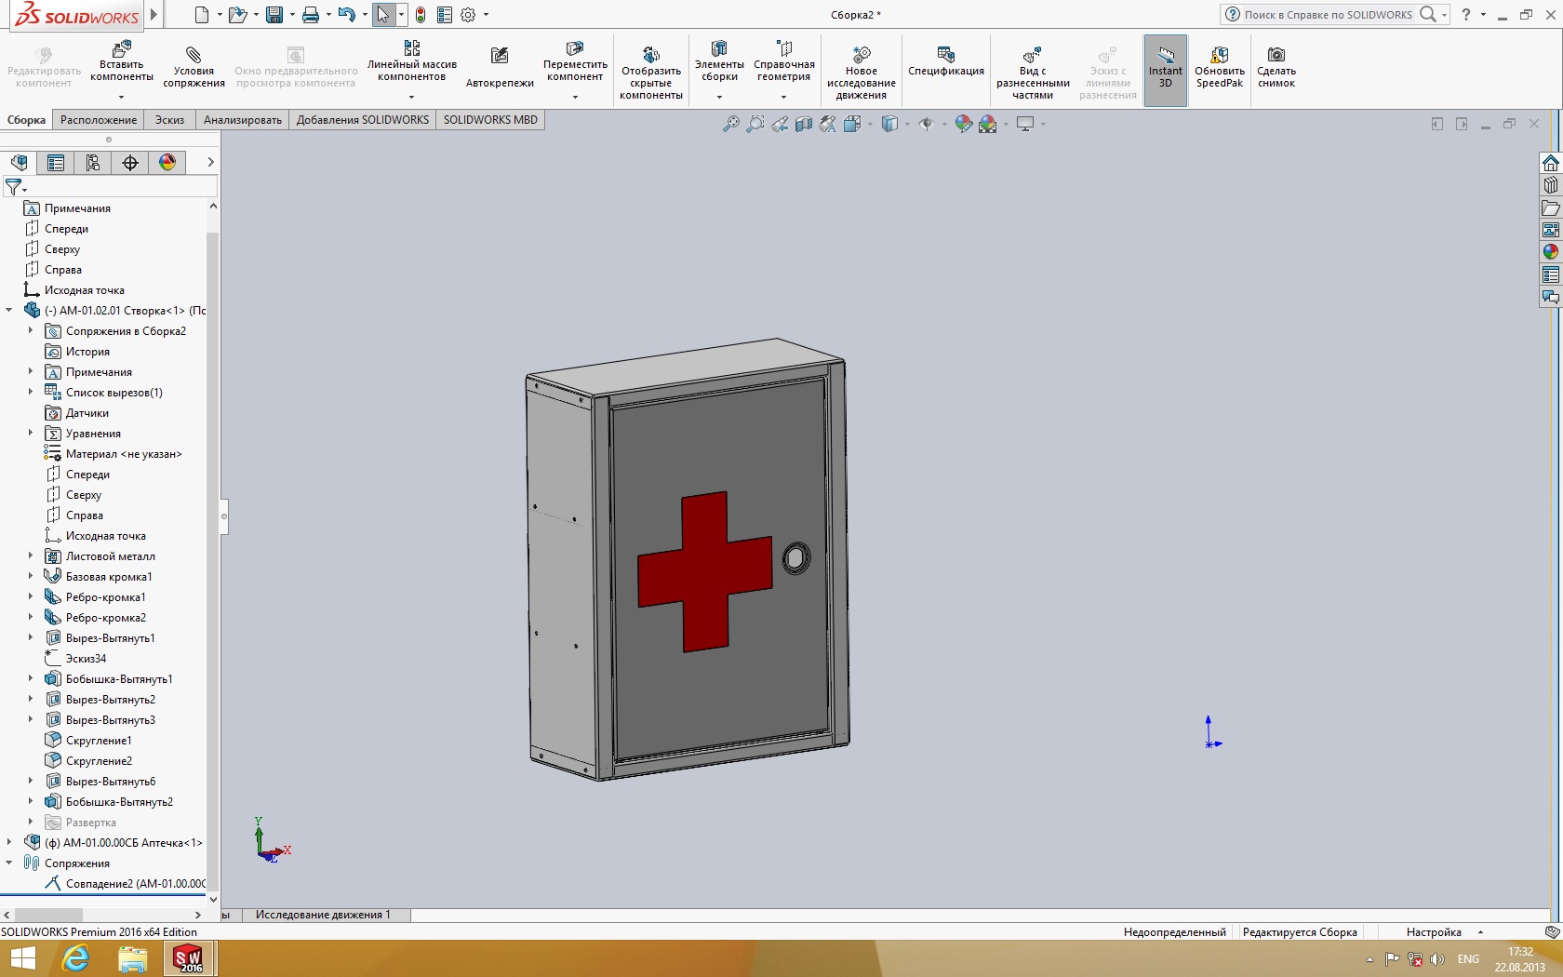Viewport: 1563px width, 977px height.
Task: Open File Explorer from taskbar
Action: [132, 958]
